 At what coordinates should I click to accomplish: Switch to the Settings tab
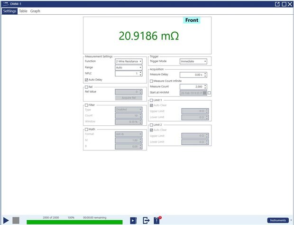pos(9,11)
